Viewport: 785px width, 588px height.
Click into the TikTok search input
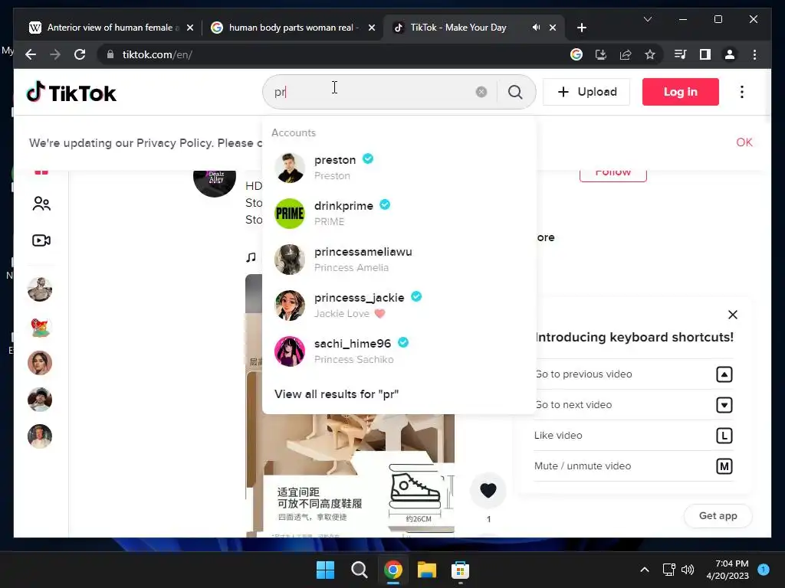[x=373, y=92]
